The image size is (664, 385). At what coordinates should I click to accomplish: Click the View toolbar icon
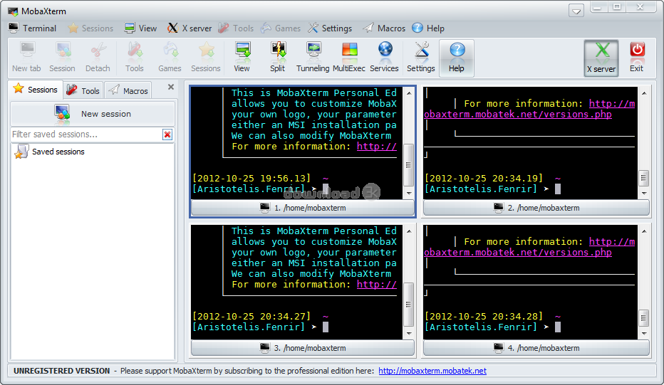242,58
